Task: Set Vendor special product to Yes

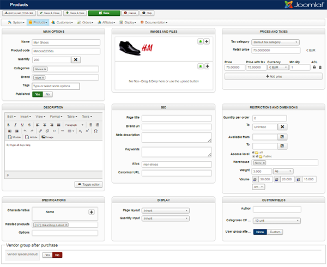Action: coord(47,254)
